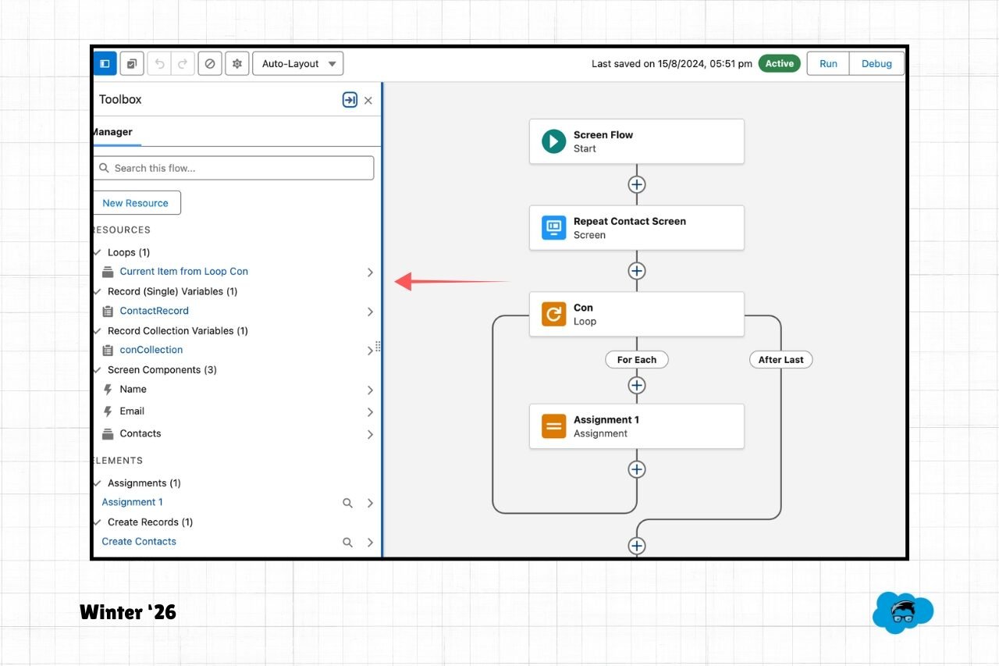Click the conCollection record icon
999x666 pixels.
click(x=108, y=350)
